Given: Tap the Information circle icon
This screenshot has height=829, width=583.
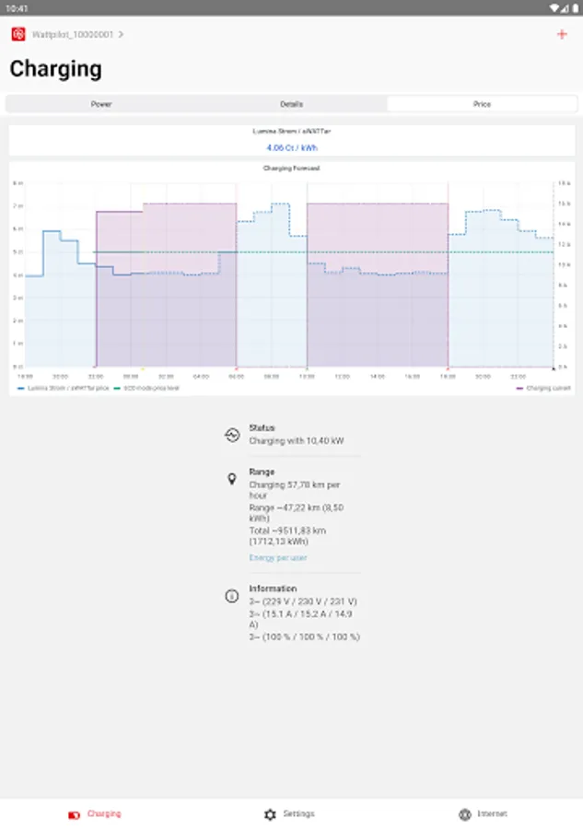Looking at the screenshot, I should [x=231, y=596].
